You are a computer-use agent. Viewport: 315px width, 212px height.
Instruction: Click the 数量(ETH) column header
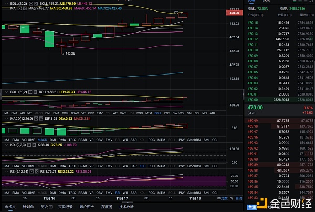[x=283, y=15]
